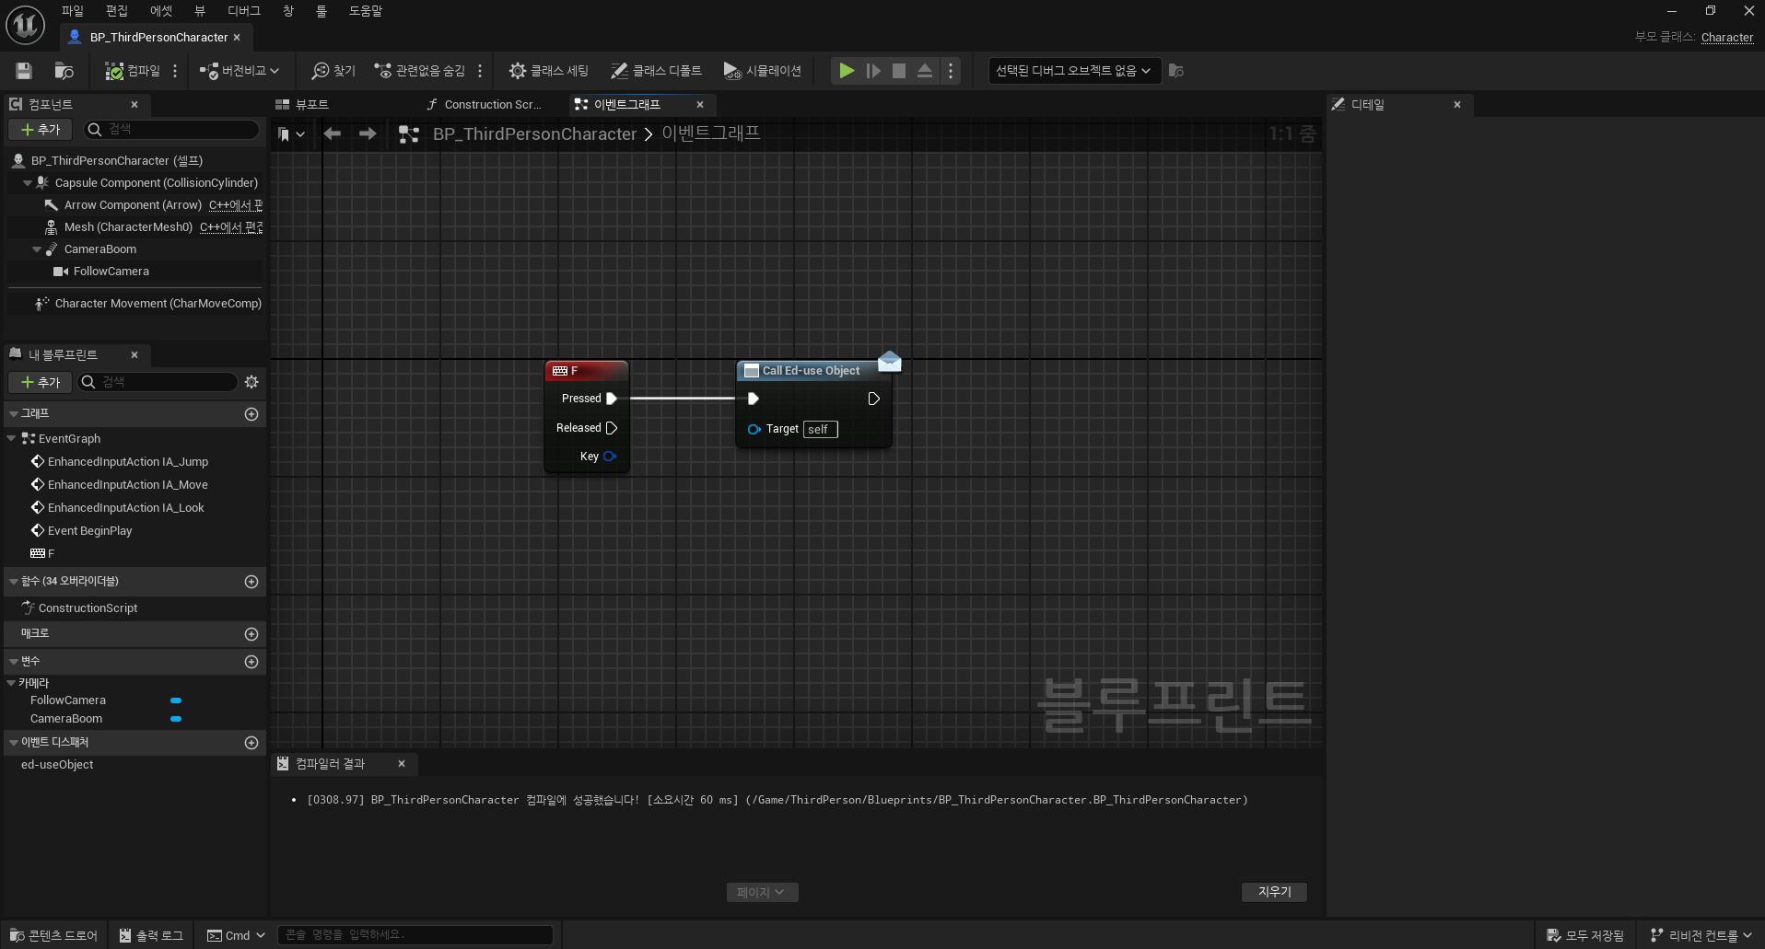Navigate back in graph history
Screen dimensions: 1765x949
[333, 134]
